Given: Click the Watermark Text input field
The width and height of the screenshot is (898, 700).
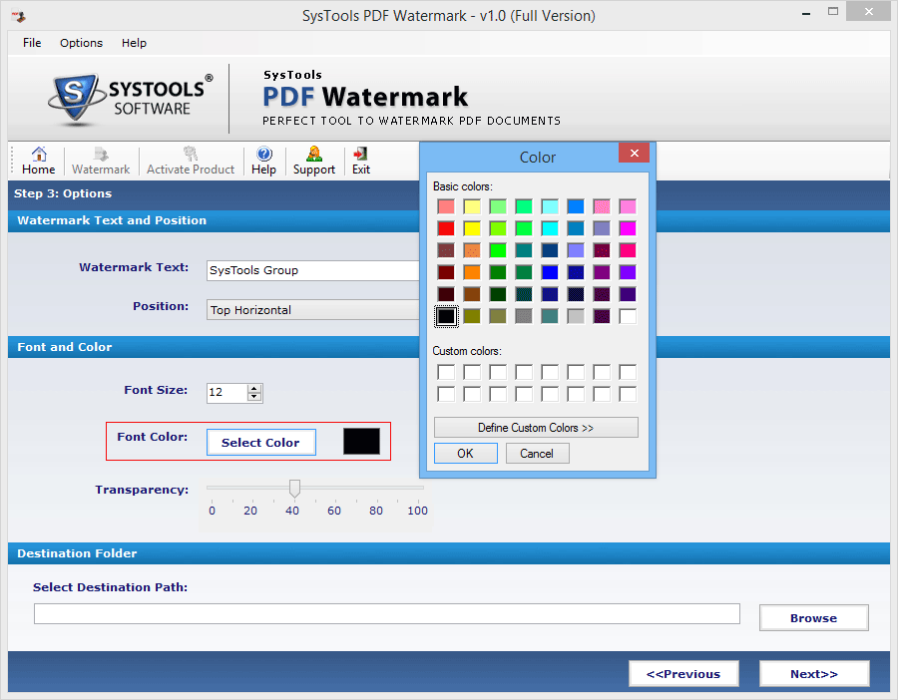Looking at the screenshot, I should (313, 271).
